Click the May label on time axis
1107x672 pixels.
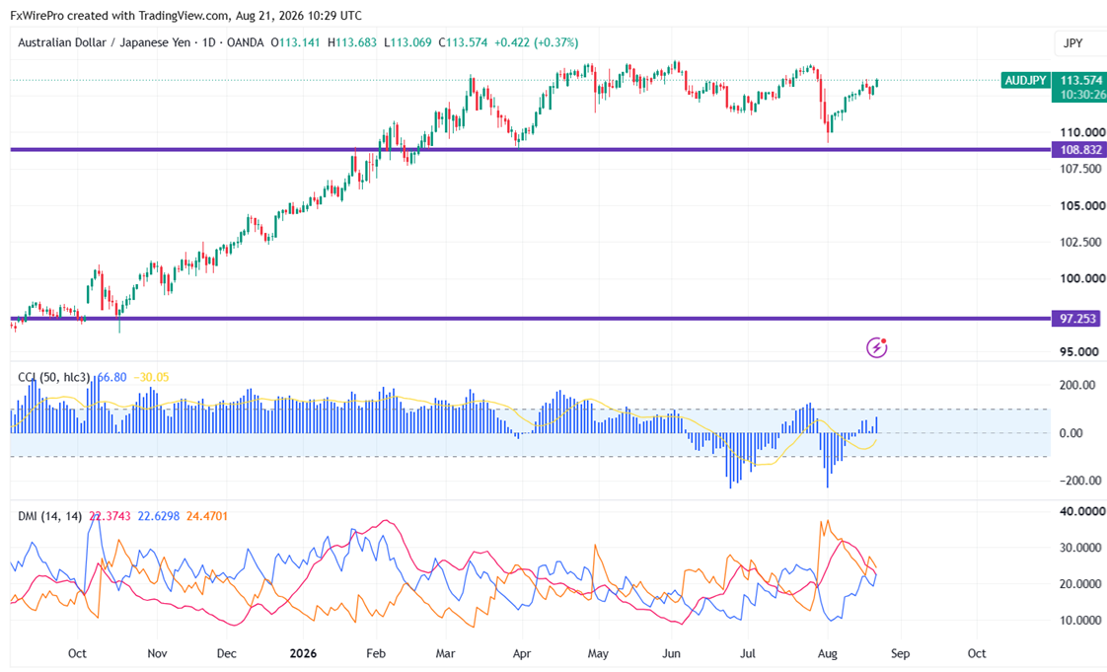598,653
